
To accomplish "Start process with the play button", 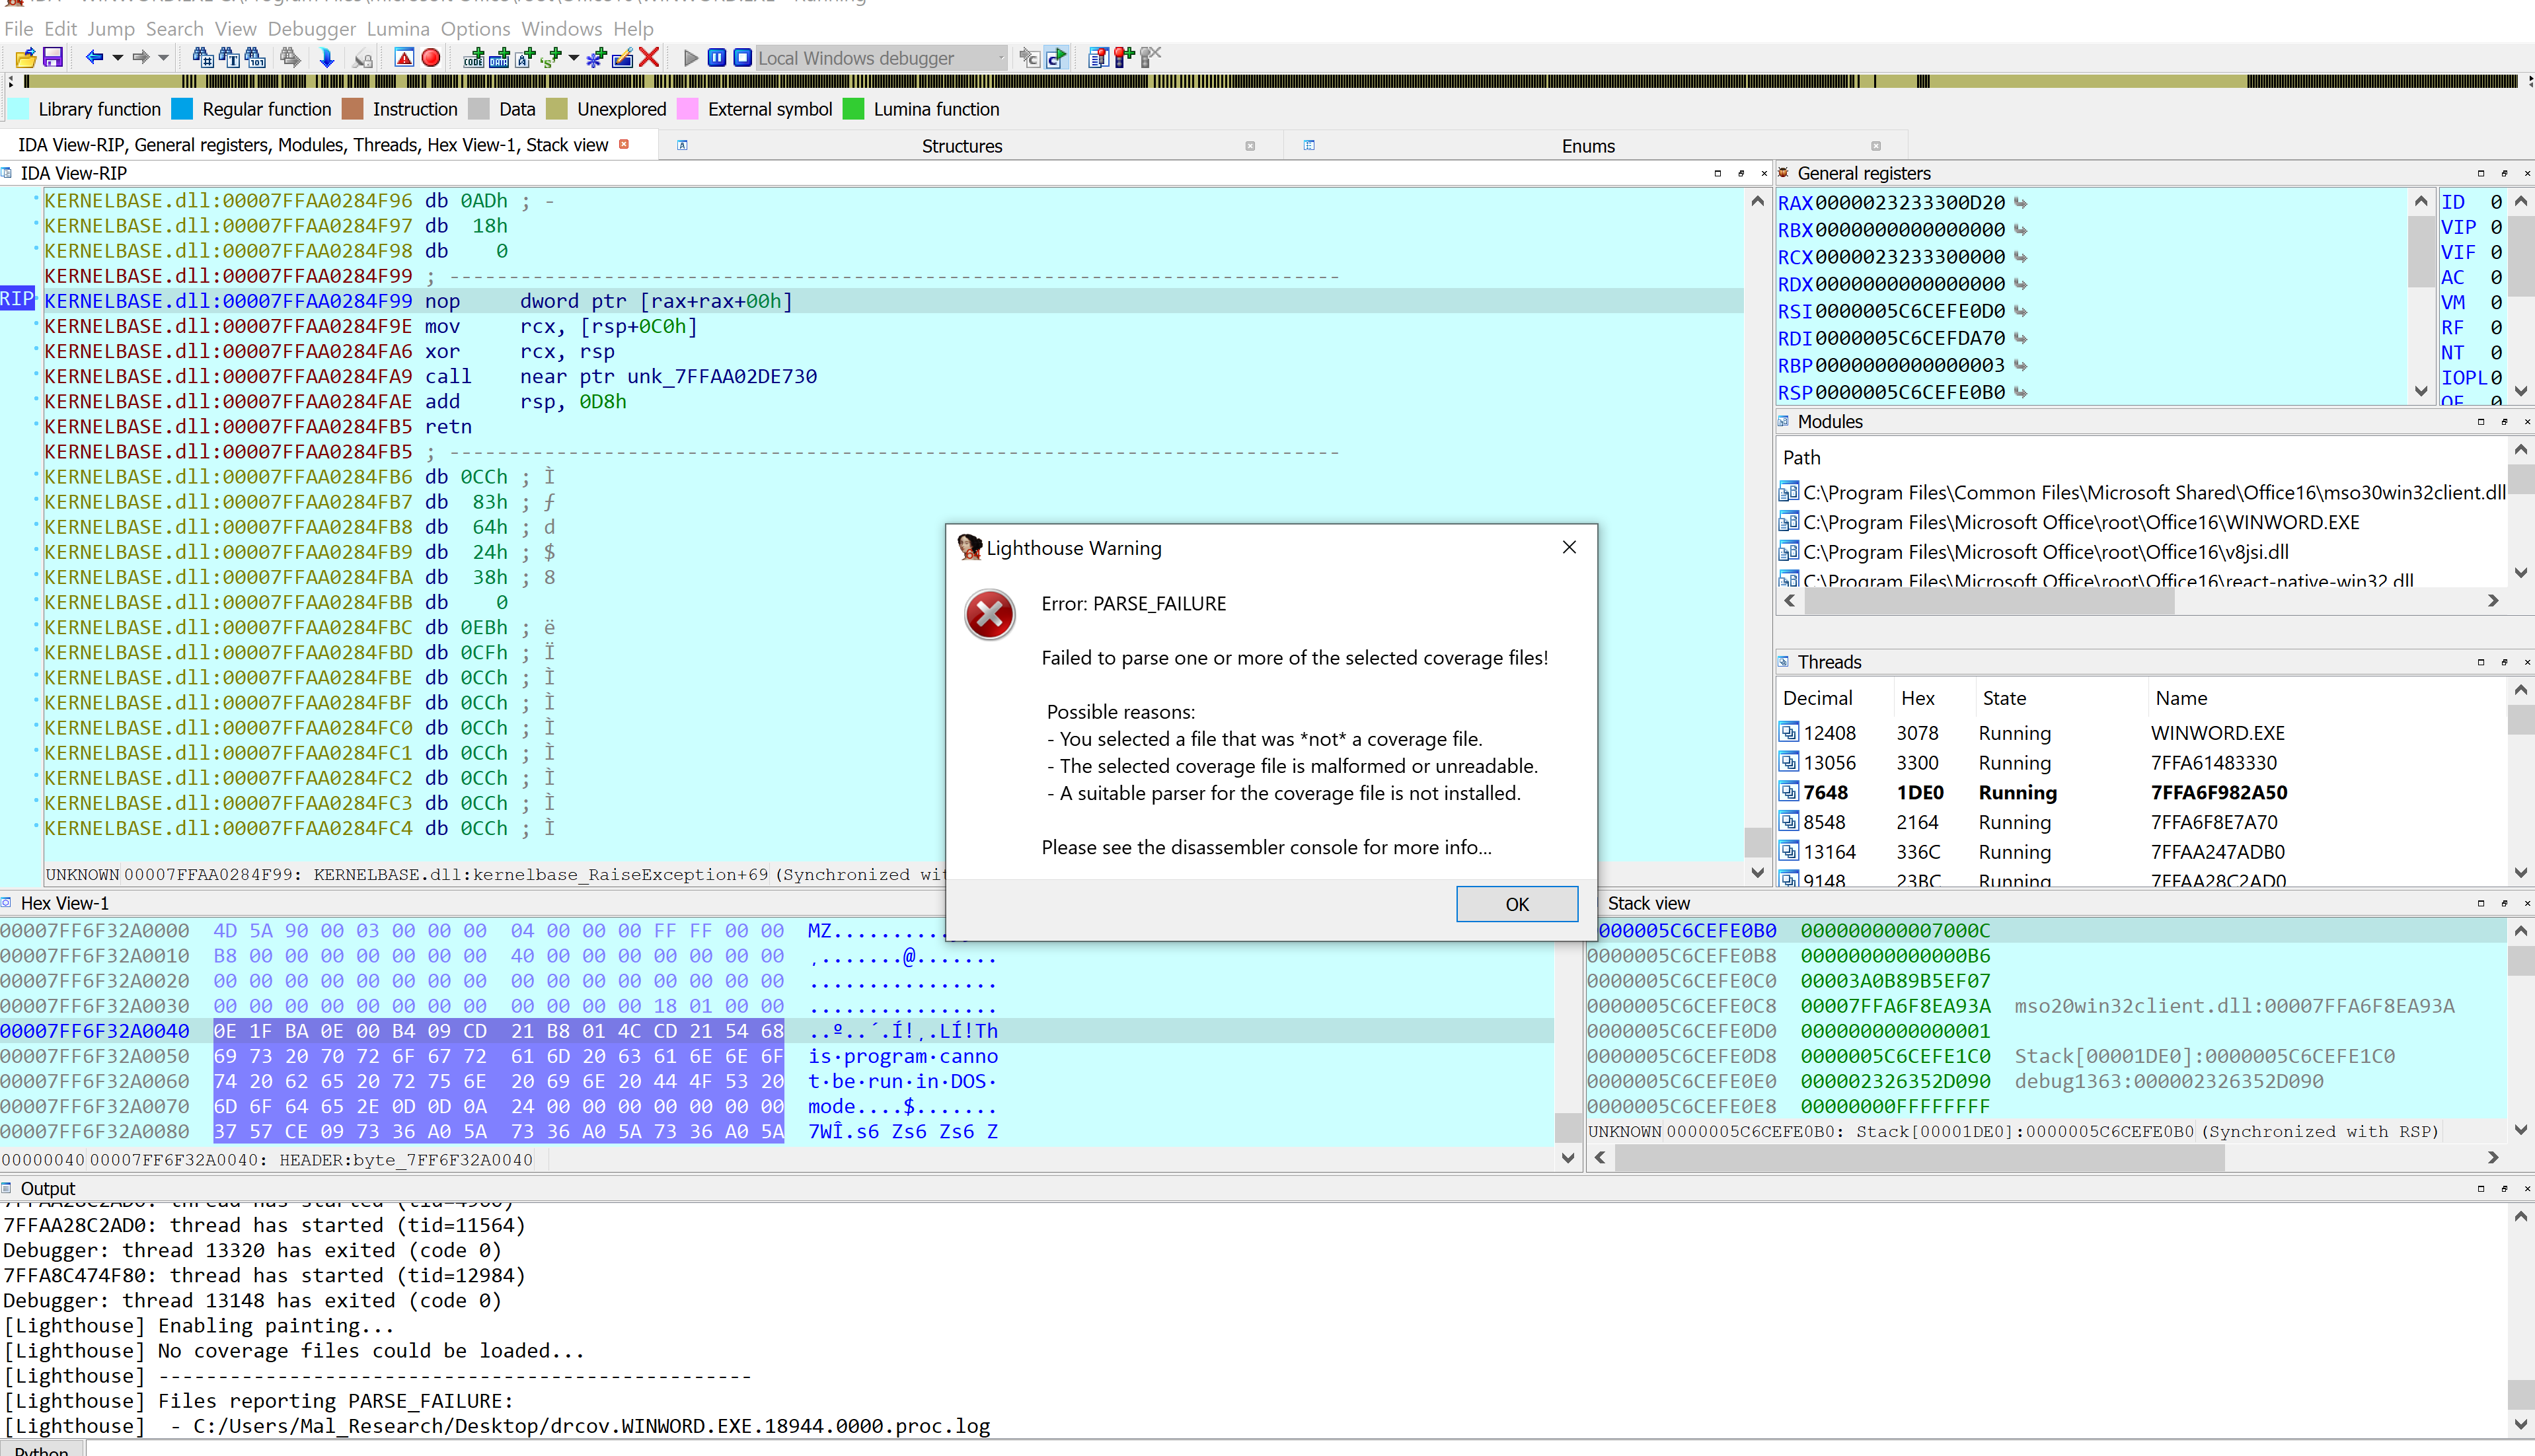I will coord(691,58).
